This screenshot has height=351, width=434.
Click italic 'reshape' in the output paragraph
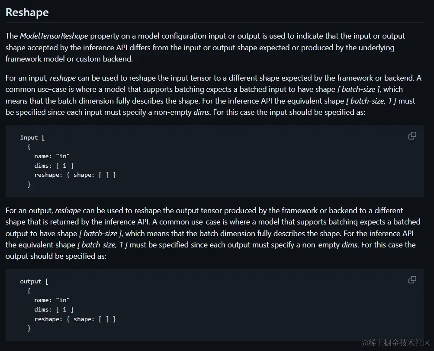pyautogui.click(x=68, y=211)
